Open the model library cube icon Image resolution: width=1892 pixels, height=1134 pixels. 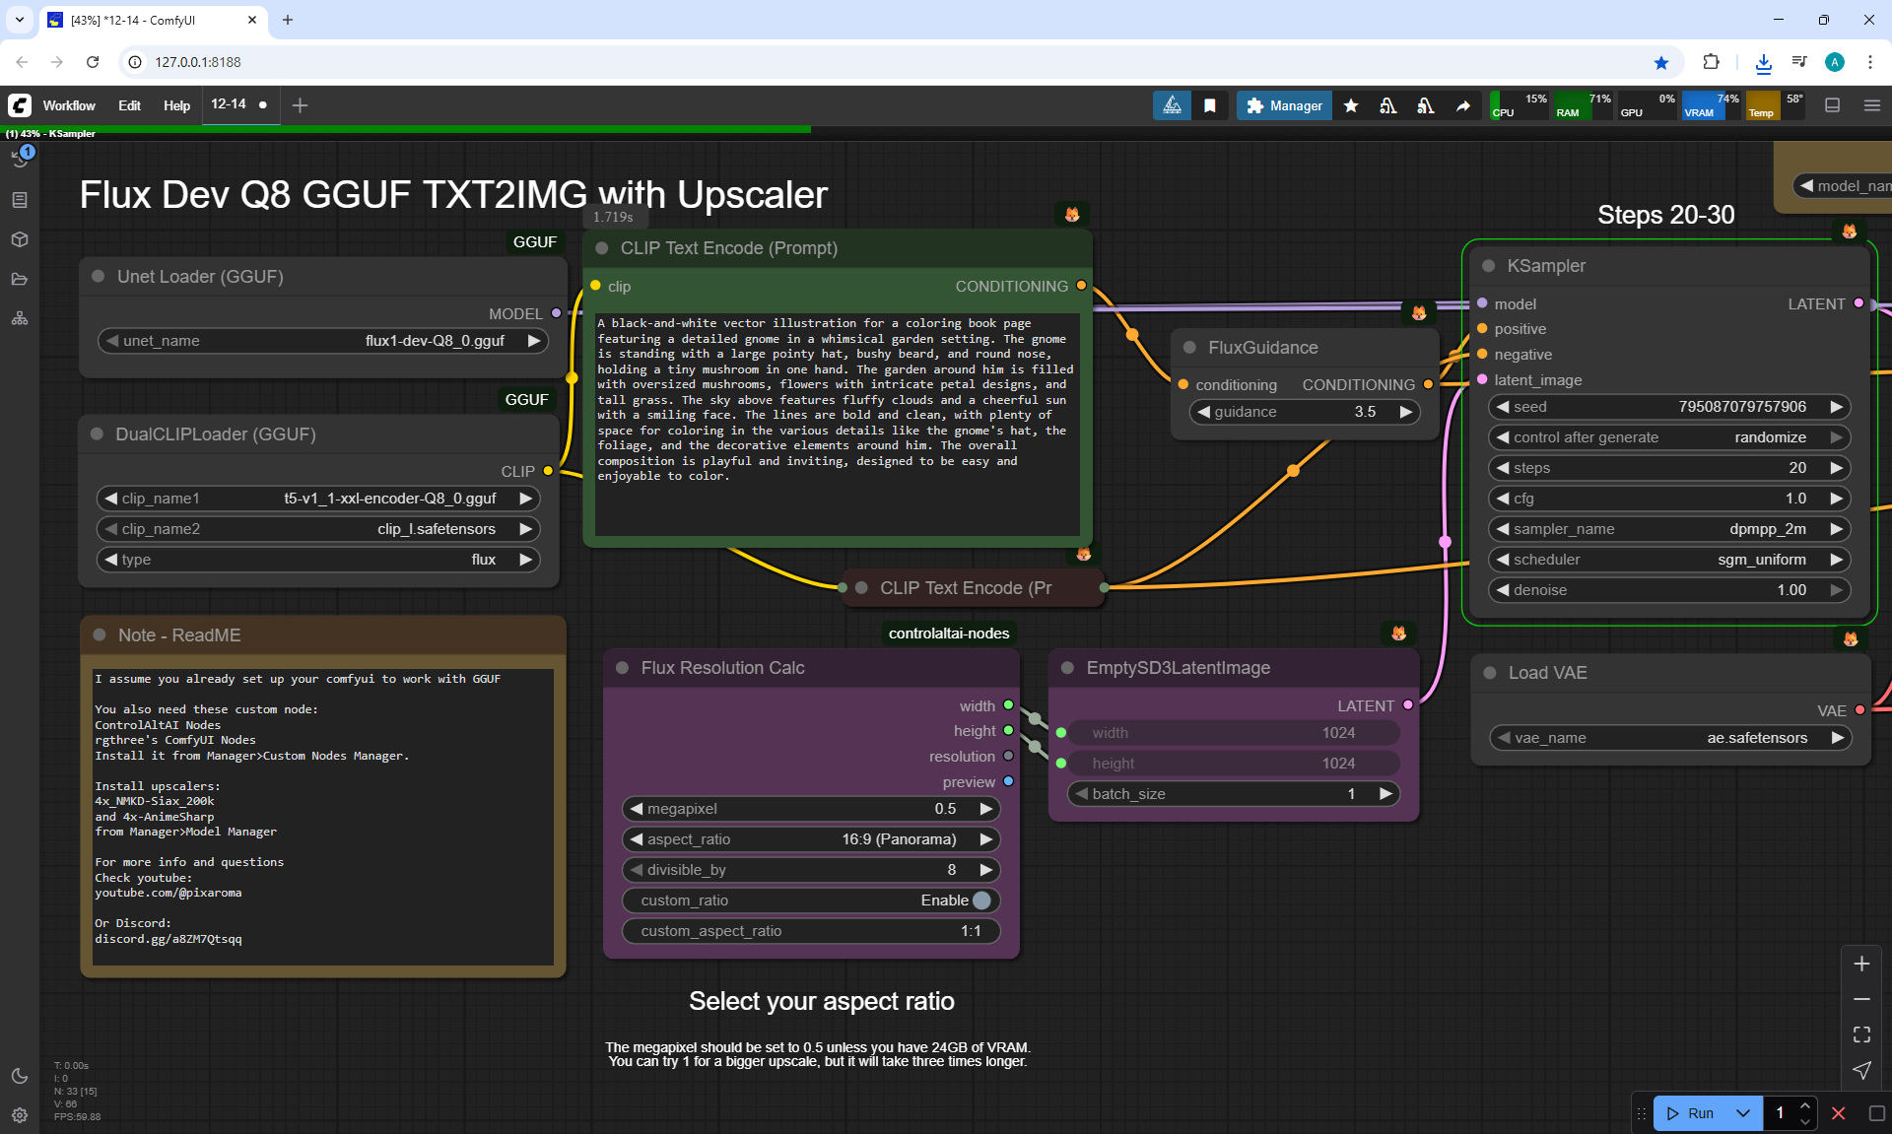(x=20, y=239)
